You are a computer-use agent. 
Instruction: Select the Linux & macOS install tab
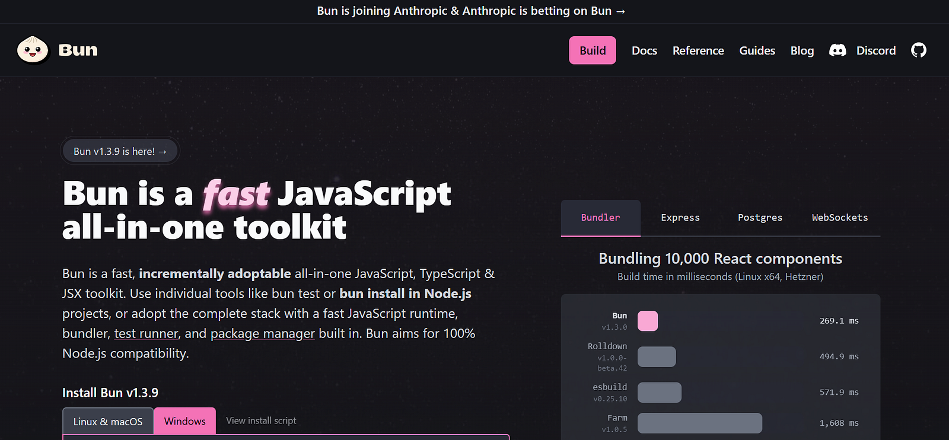tap(108, 421)
